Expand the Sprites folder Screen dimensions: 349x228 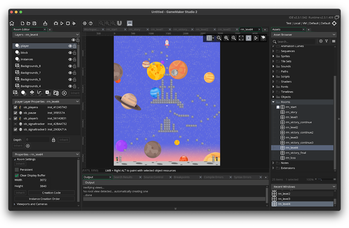[x=273, y=56]
